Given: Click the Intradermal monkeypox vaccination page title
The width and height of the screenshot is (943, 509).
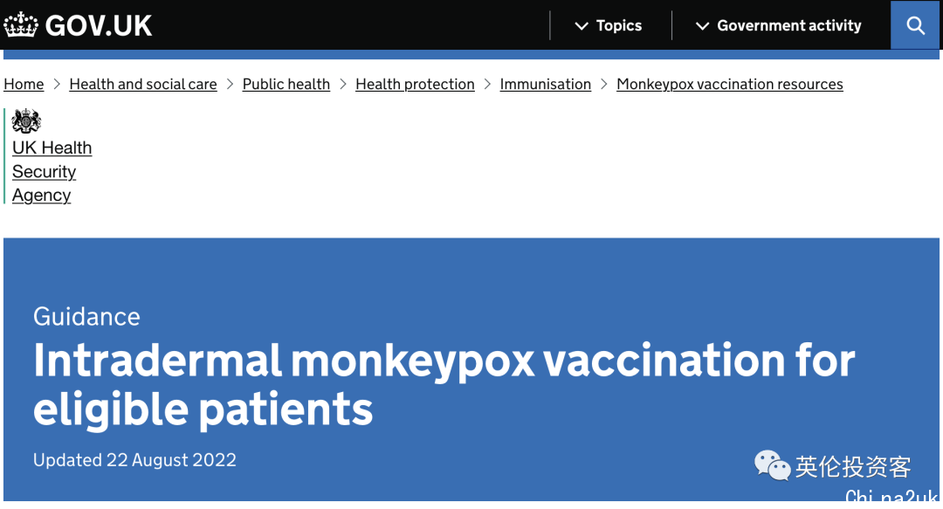Looking at the screenshot, I should point(444,384).
